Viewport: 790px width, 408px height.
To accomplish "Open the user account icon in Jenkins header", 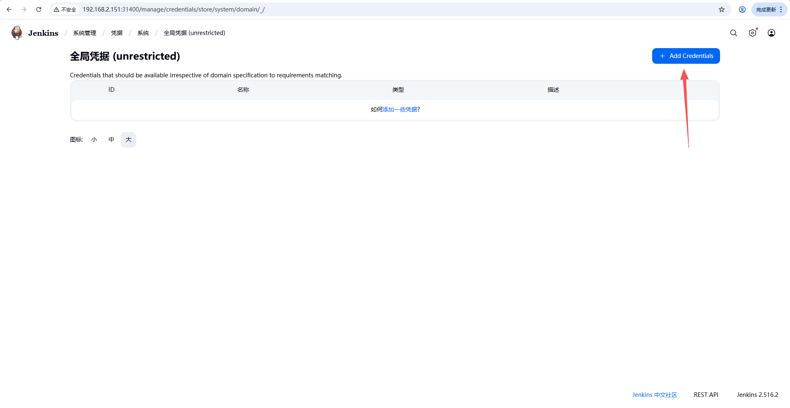I will [x=771, y=33].
